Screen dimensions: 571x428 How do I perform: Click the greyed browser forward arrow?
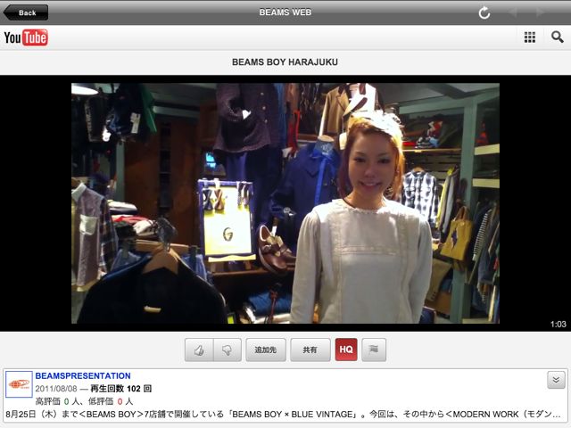pyautogui.click(x=540, y=12)
